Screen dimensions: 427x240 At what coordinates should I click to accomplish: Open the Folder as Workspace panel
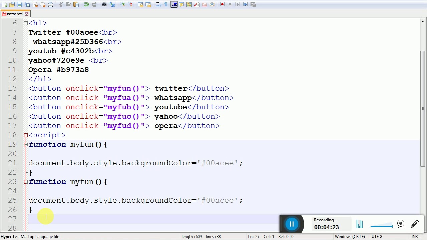click(x=204, y=4)
